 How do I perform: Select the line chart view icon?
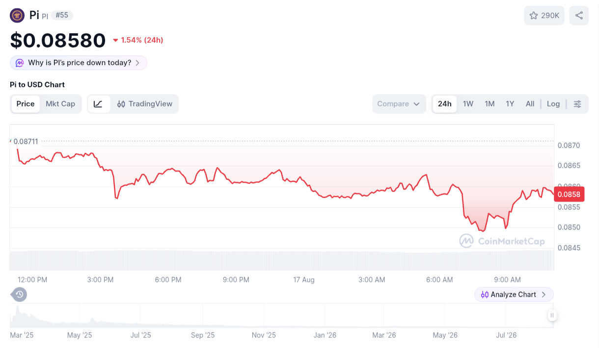tap(98, 104)
